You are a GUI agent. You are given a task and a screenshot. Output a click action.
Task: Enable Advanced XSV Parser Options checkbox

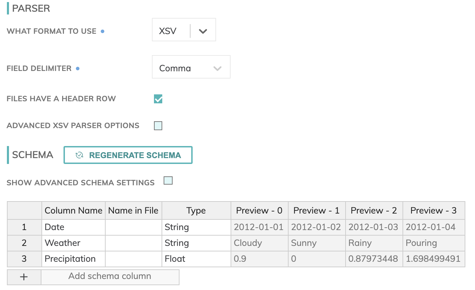click(x=158, y=126)
